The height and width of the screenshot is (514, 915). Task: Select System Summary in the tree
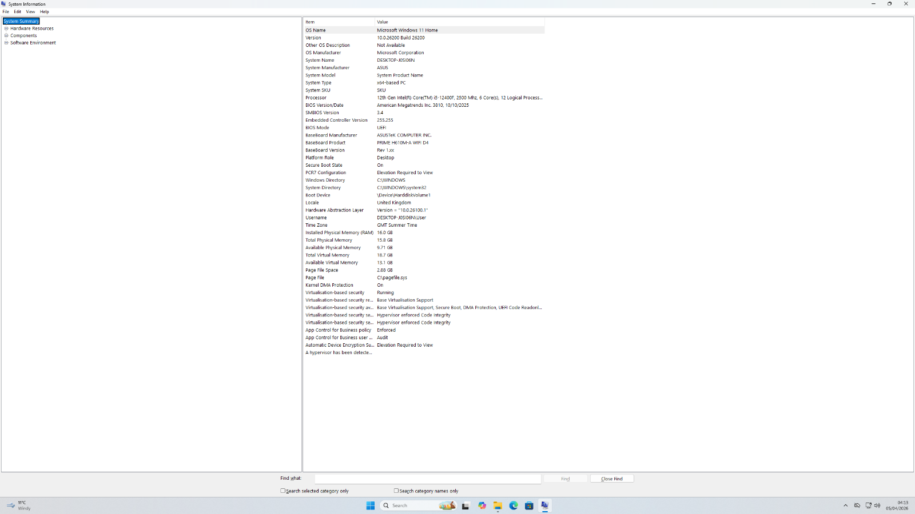pos(21,21)
